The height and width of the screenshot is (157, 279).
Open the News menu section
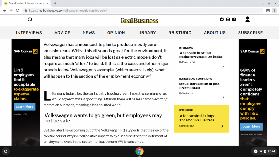pyautogui.click(x=89, y=33)
